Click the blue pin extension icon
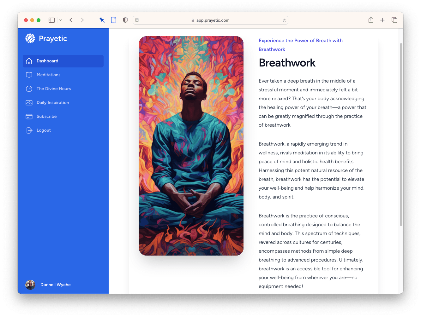Image resolution: width=421 pixels, height=317 pixels. pyautogui.click(x=102, y=20)
